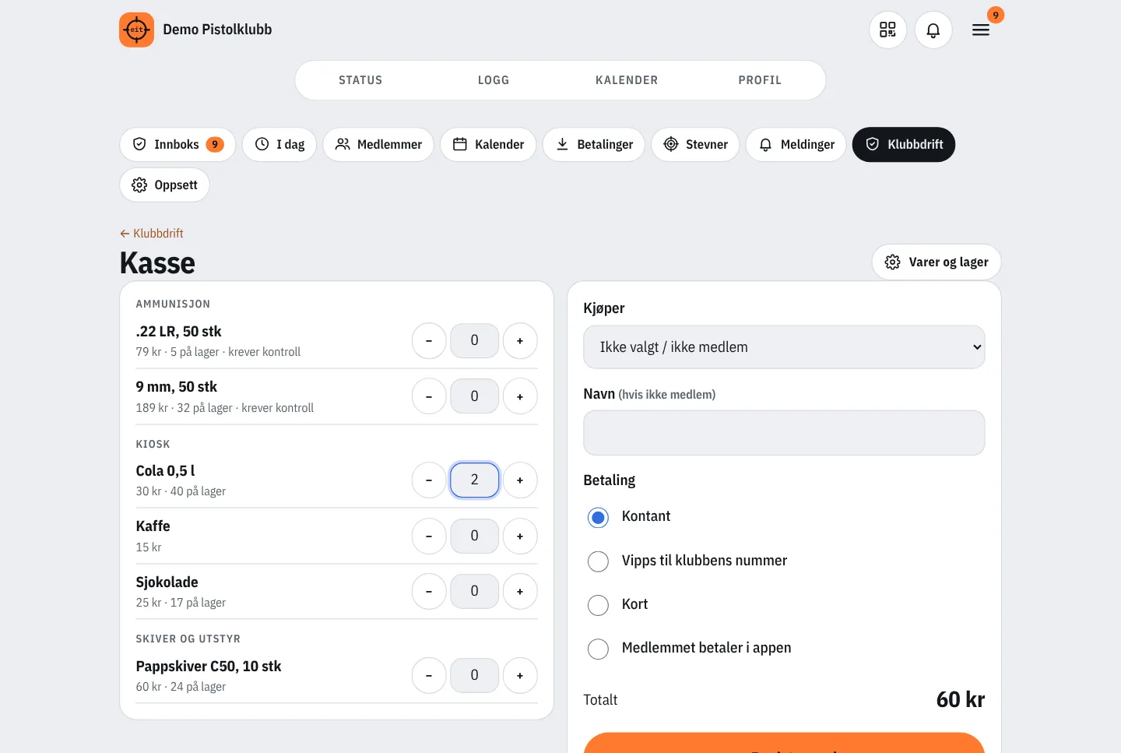The image size is (1121, 753).
Task: Open Betalinger section
Action: (594, 144)
